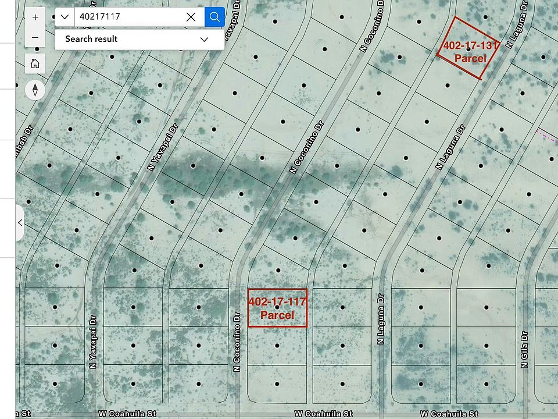Click the N Gila Dr road label
Screen dimensions: 558x419
tap(524, 349)
